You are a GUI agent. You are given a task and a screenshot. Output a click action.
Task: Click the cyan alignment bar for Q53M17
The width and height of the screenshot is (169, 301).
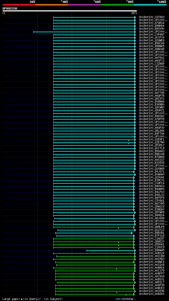coord(94,145)
